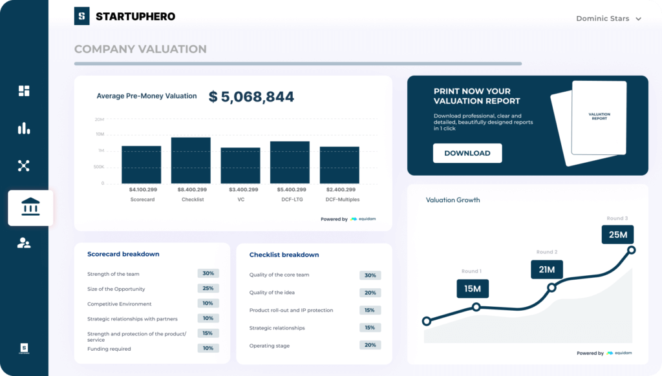Viewport: 662px width, 376px height.
Task: Click the connections network icon in sidebar
Action: coord(24,166)
